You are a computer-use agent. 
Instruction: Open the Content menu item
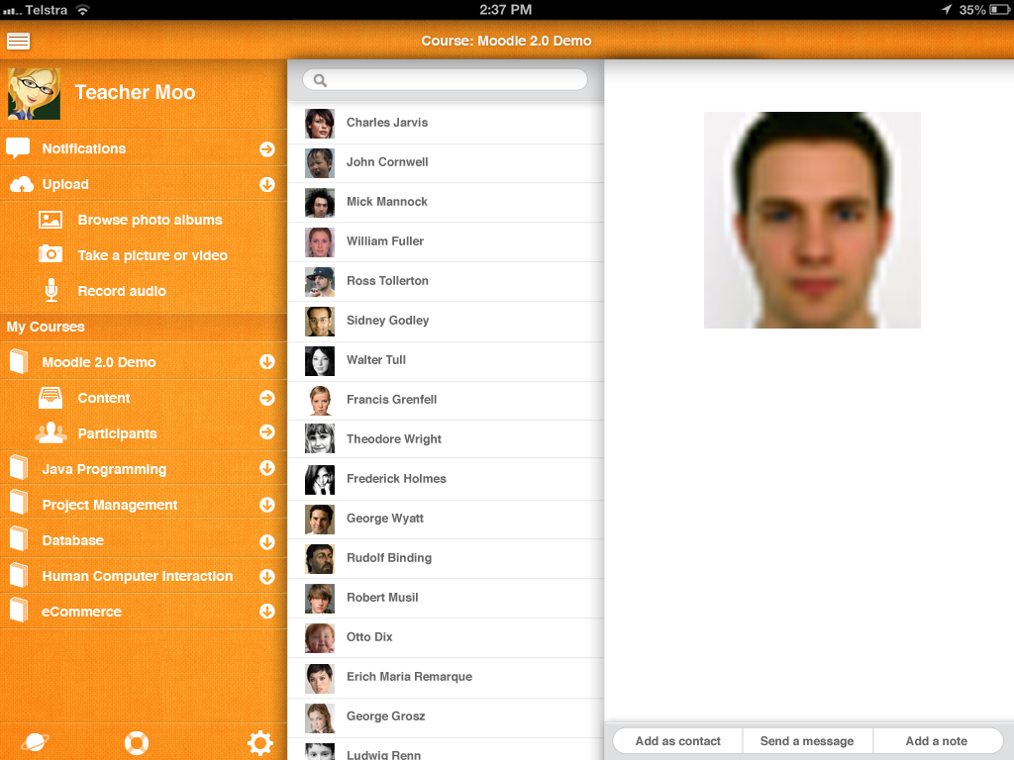tap(144, 398)
